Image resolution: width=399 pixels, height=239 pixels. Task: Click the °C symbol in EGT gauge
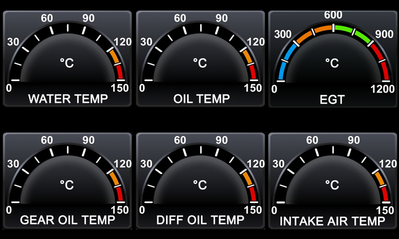pos(332,63)
